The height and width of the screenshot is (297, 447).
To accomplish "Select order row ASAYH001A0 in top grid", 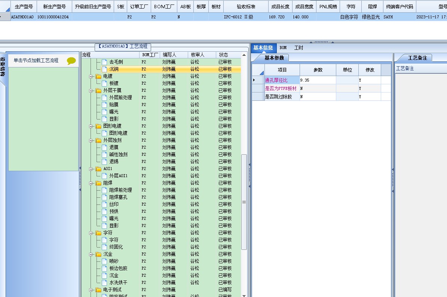I will pyautogui.click(x=224, y=17).
